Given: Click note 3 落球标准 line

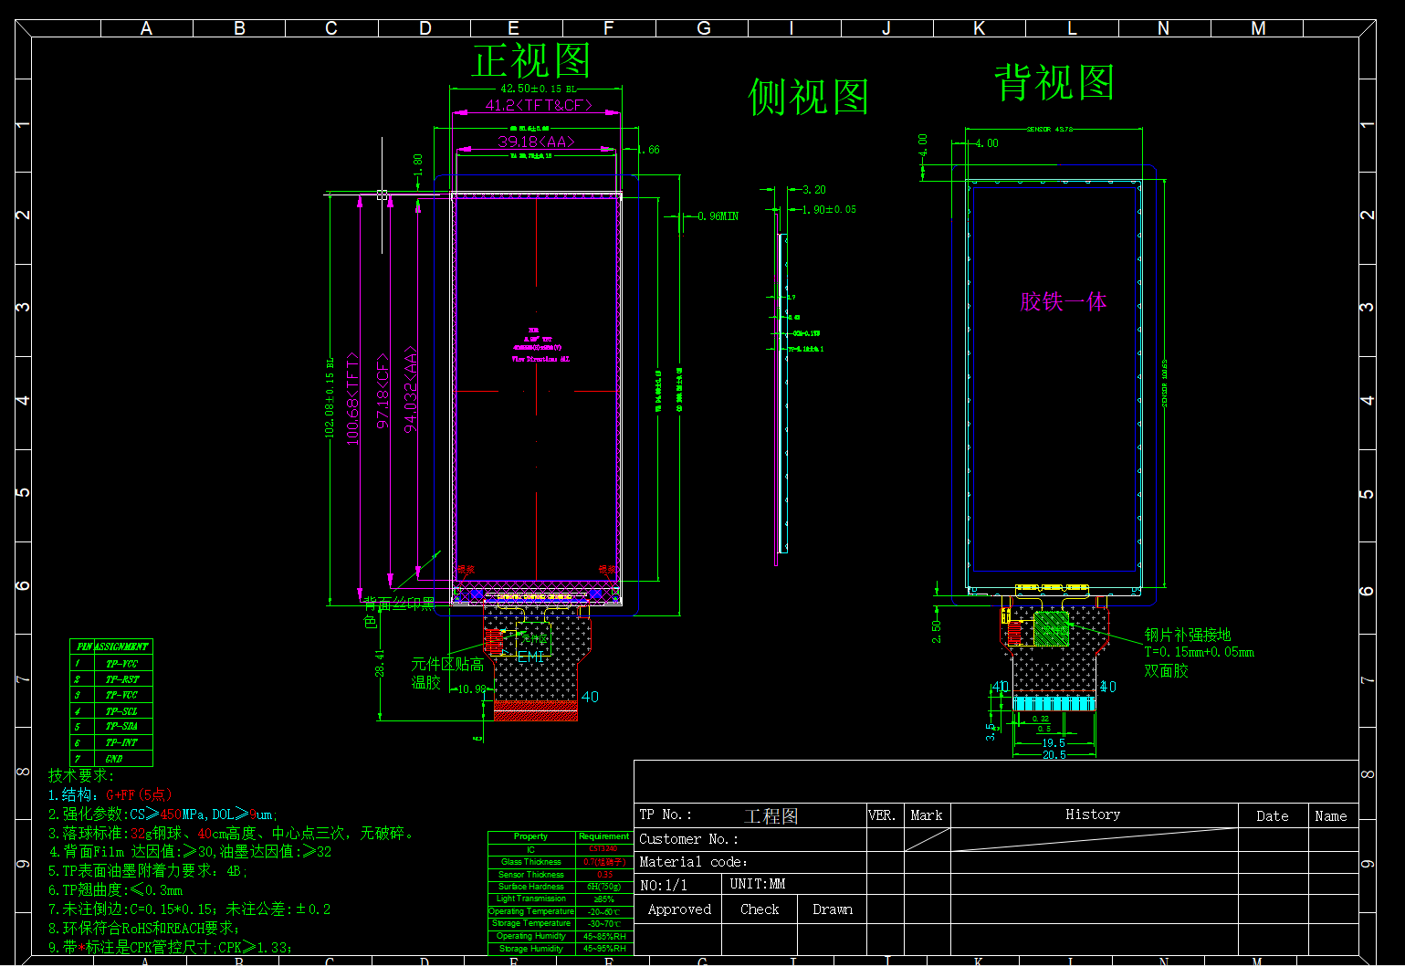Looking at the screenshot, I should pos(234,833).
